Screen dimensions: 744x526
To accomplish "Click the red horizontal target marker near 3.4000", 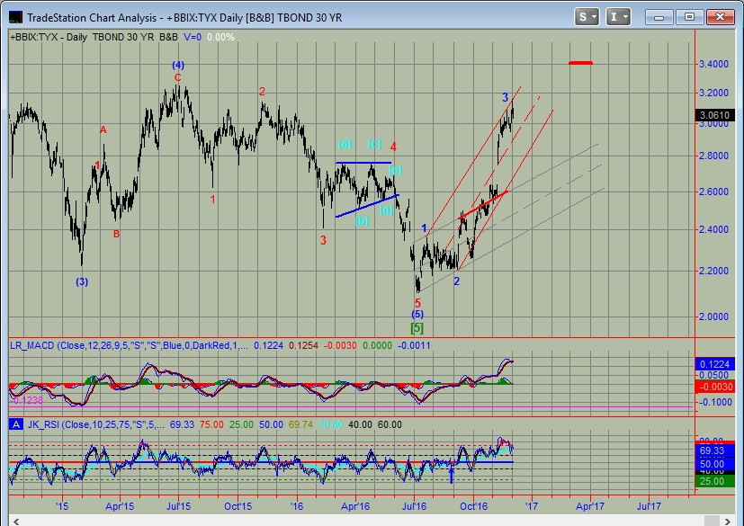I will pyautogui.click(x=581, y=63).
